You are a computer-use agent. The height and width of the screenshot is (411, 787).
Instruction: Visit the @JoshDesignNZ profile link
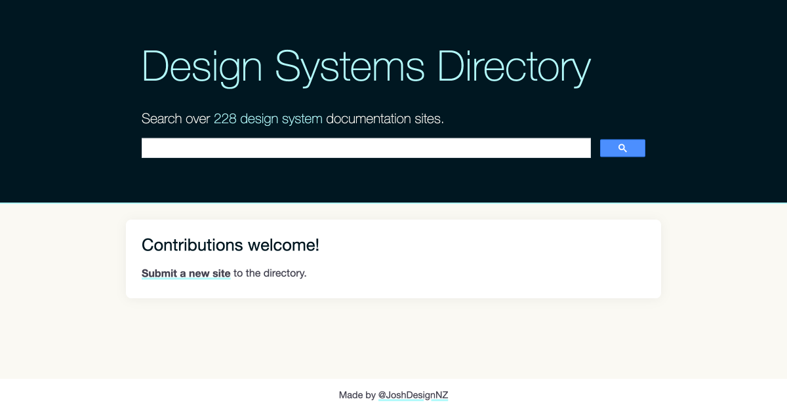(413, 395)
